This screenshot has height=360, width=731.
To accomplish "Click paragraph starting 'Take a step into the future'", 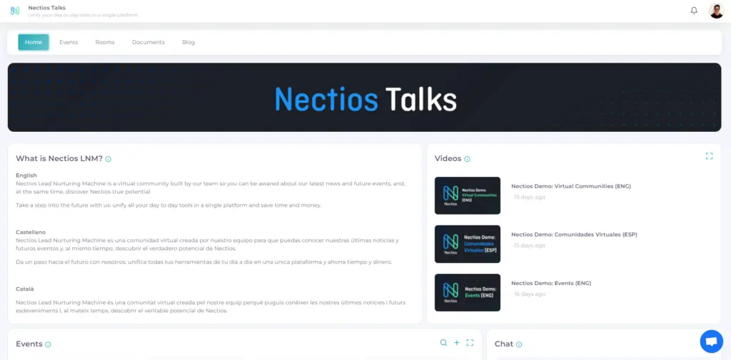I will point(168,205).
